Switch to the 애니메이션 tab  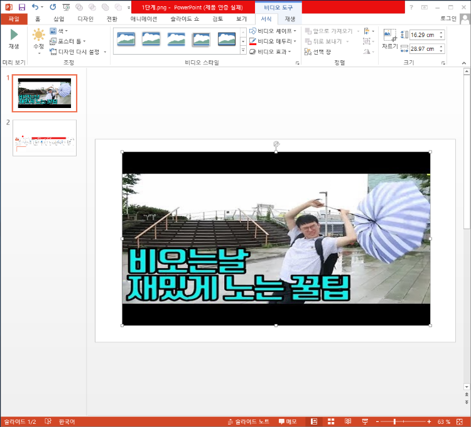144,19
